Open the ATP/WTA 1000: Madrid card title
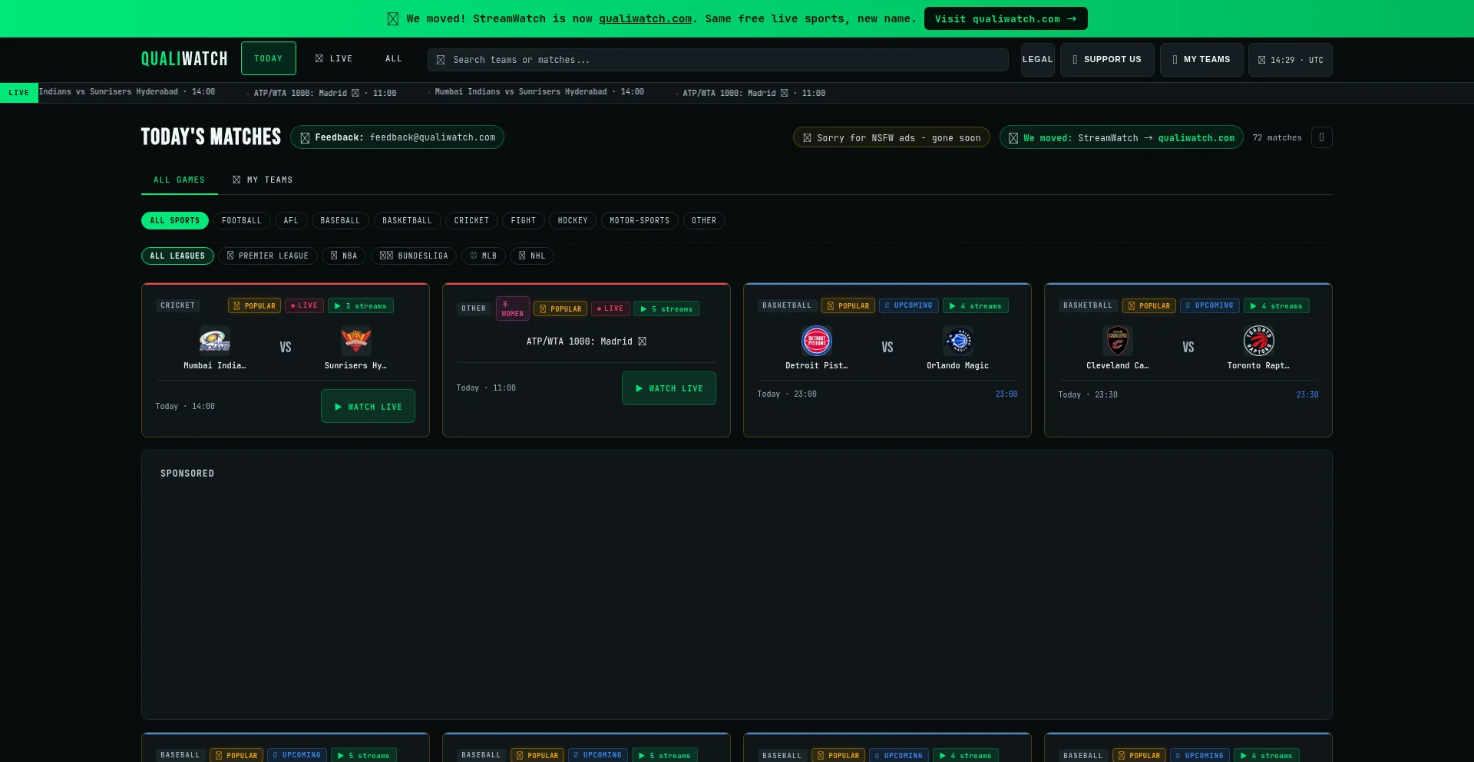The width and height of the screenshot is (1474, 762). (x=587, y=341)
